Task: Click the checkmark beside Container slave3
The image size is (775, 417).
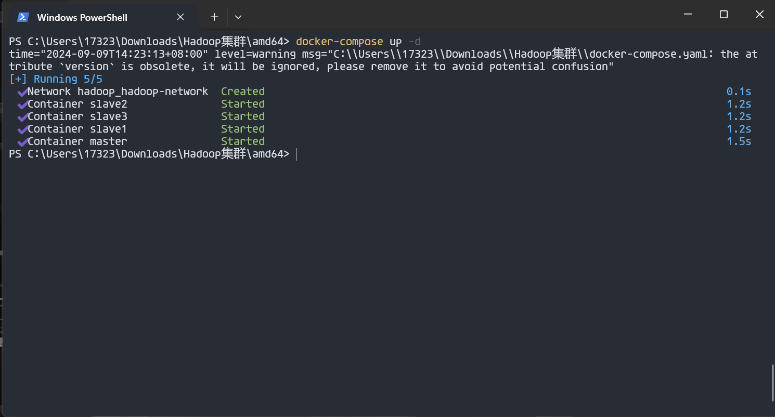Action: (22, 117)
